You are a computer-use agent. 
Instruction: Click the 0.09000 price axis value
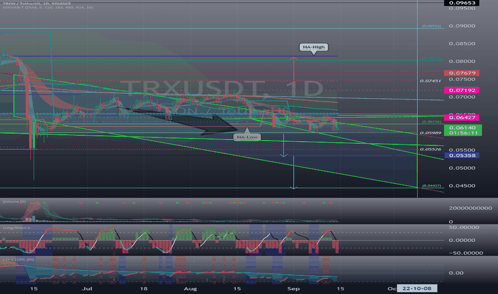pos(462,26)
